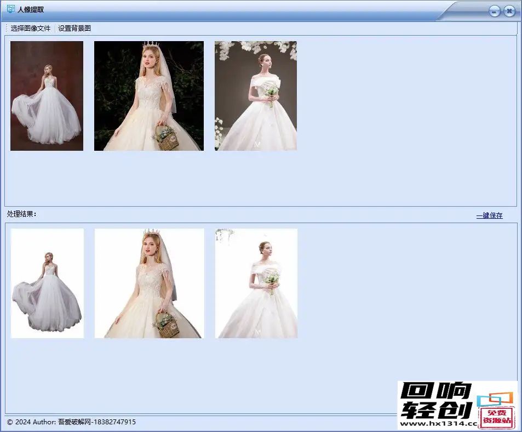Click the 处理结果 label

[22, 214]
